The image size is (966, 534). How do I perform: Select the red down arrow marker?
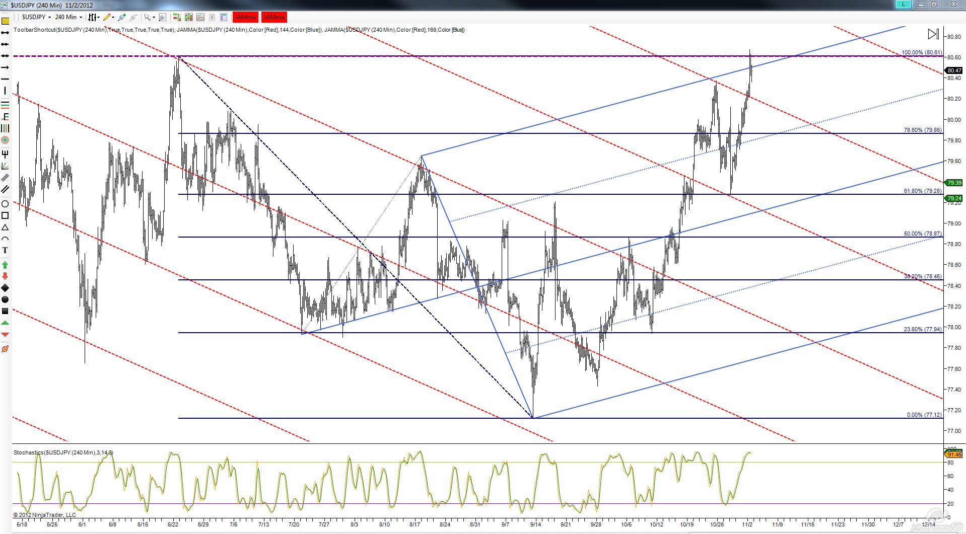point(5,276)
